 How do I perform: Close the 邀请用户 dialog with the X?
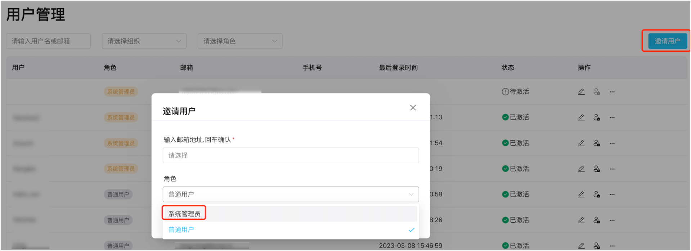(413, 108)
